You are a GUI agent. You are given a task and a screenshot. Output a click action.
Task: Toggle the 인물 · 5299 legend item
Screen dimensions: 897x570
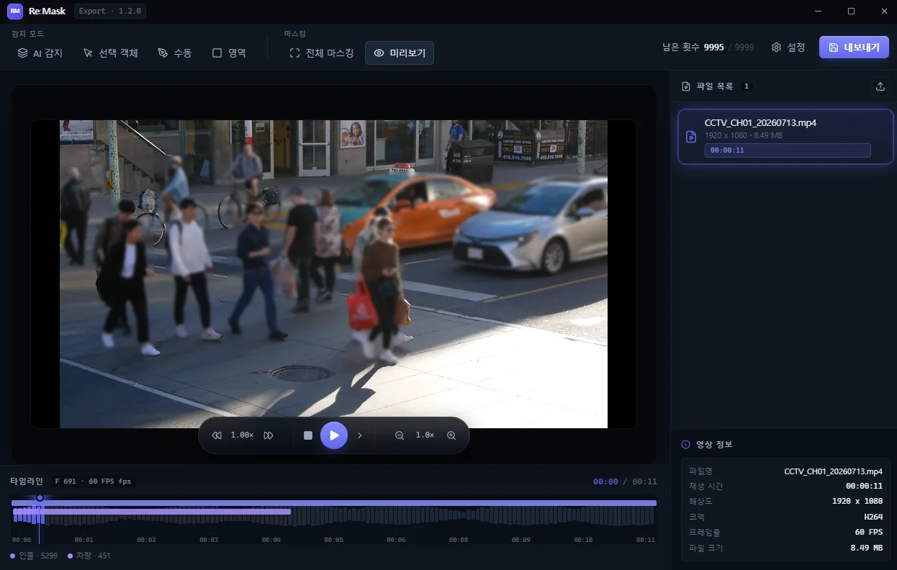point(34,556)
